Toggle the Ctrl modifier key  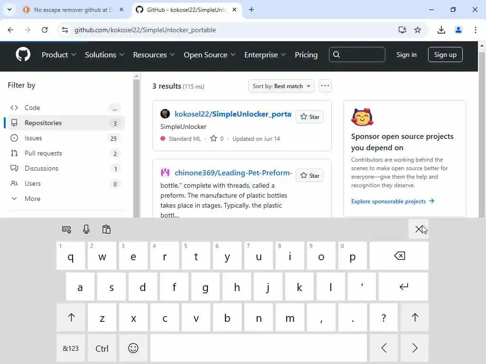pos(102,348)
